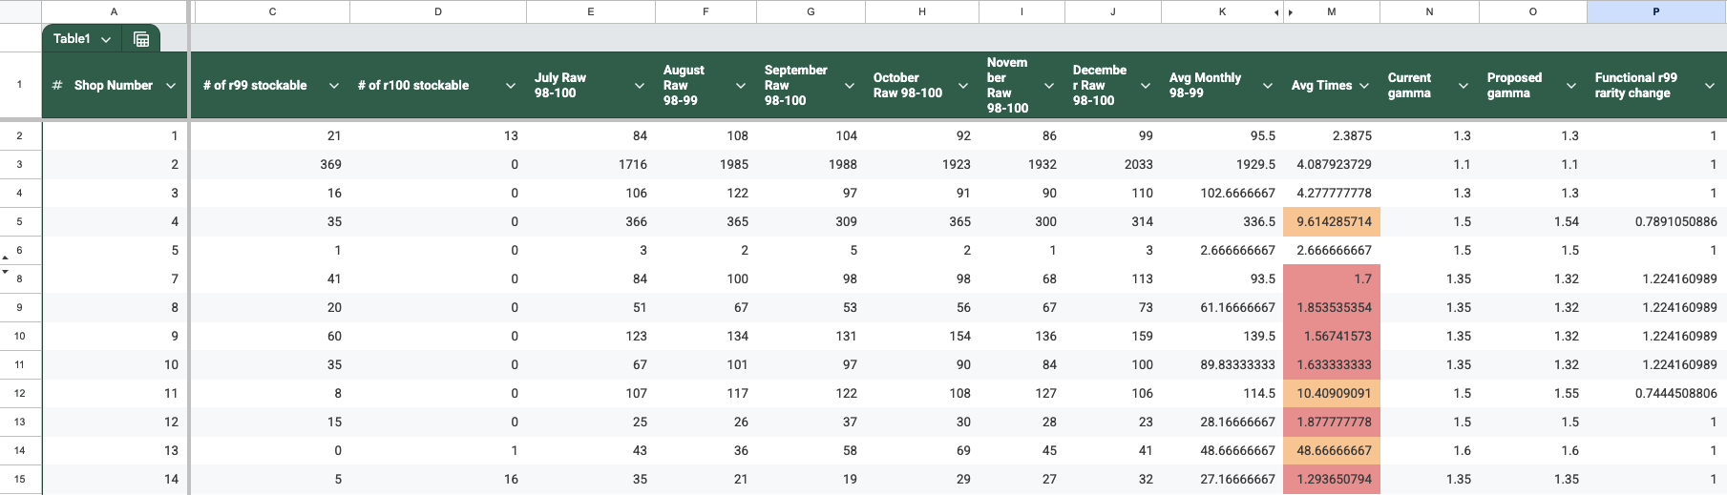1727x495 pixels.
Task: Click the cell with value 154 in October column
Action: click(x=922, y=336)
